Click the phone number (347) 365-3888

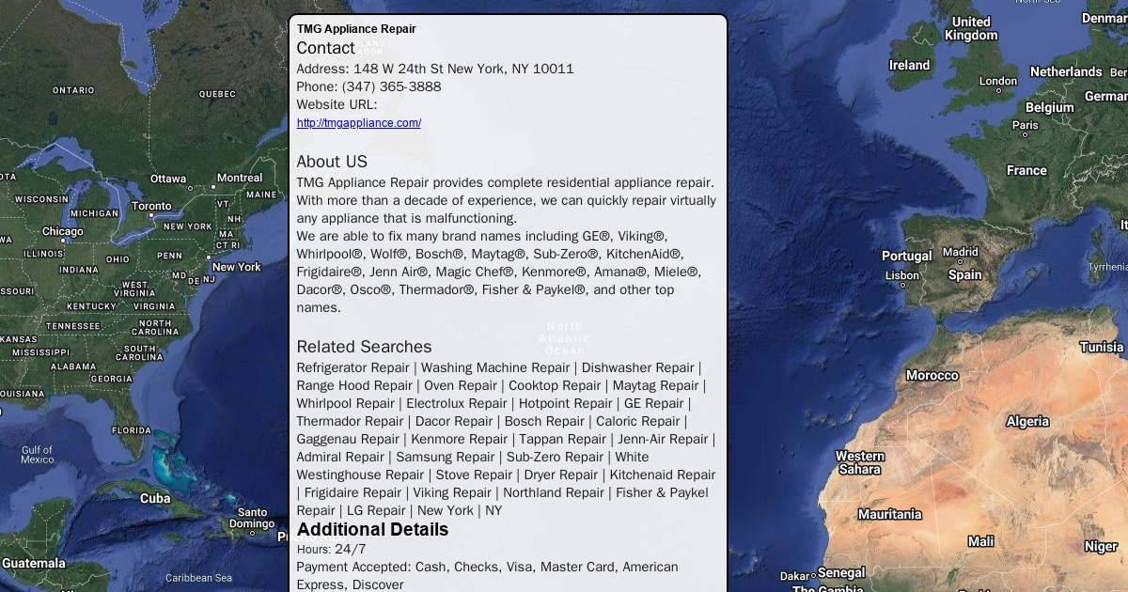point(391,86)
